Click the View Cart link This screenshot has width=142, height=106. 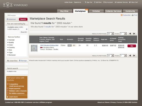coord(133,2)
